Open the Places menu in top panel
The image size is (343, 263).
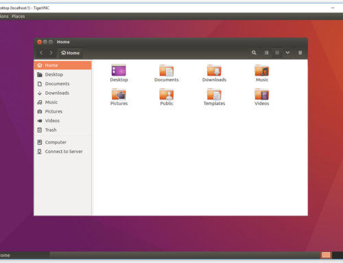pos(19,16)
